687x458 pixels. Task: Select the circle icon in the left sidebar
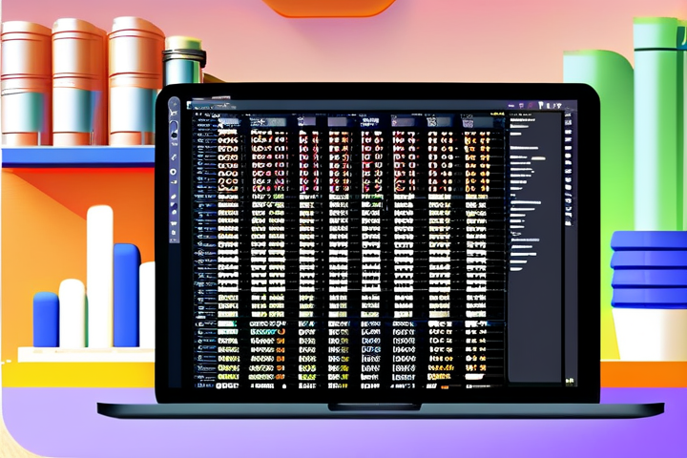(x=174, y=172)
